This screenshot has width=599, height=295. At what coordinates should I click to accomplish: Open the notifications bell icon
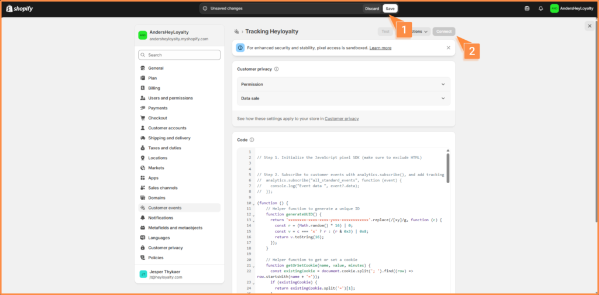[x=541, y=8]
